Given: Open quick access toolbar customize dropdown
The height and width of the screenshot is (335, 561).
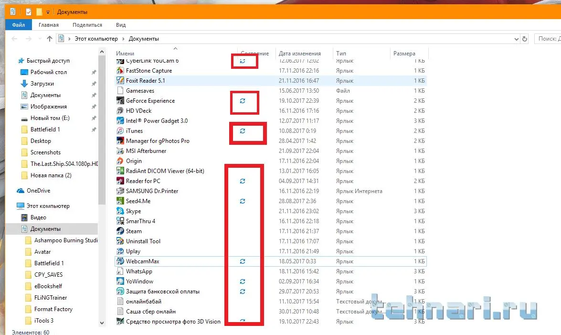Looking at the screenshot, I should pos(48,12).
